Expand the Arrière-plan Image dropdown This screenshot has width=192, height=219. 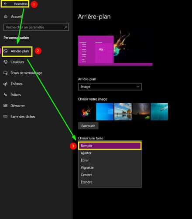tap(110, 87)
